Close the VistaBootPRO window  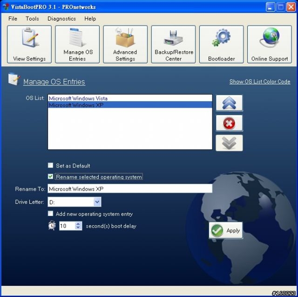(291, 7)
